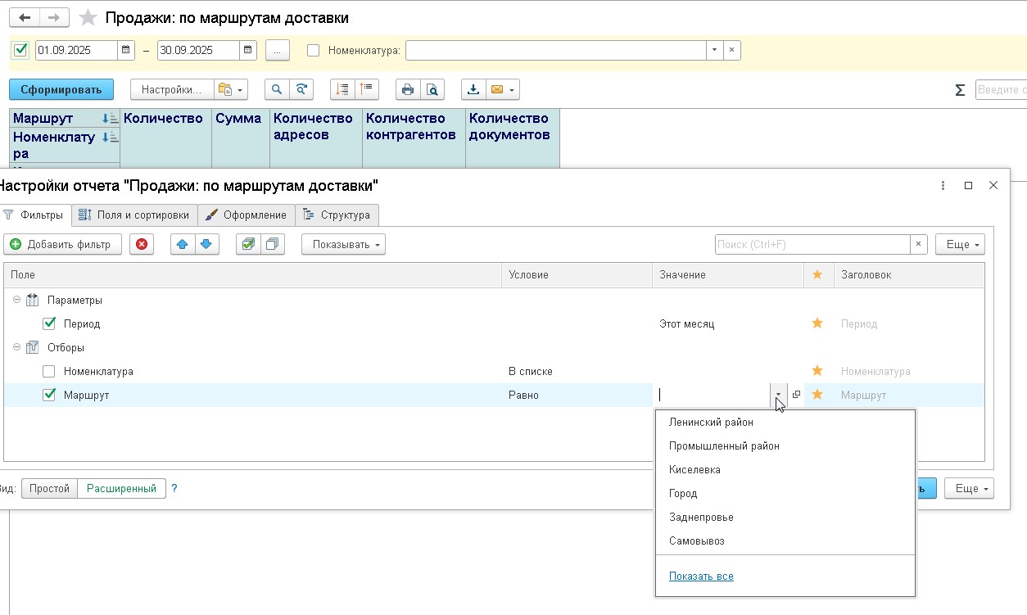The image size is (1027, 615).
Task: Add report to favorites with star icon
Action: tap(88, 18)
